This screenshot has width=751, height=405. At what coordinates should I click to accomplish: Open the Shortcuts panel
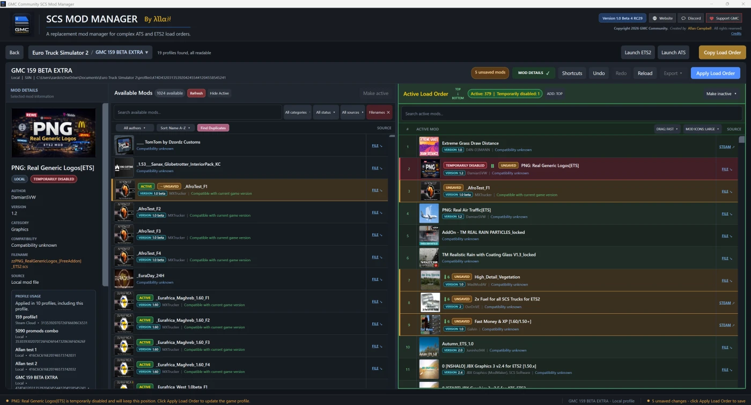[x=572, y=73]
